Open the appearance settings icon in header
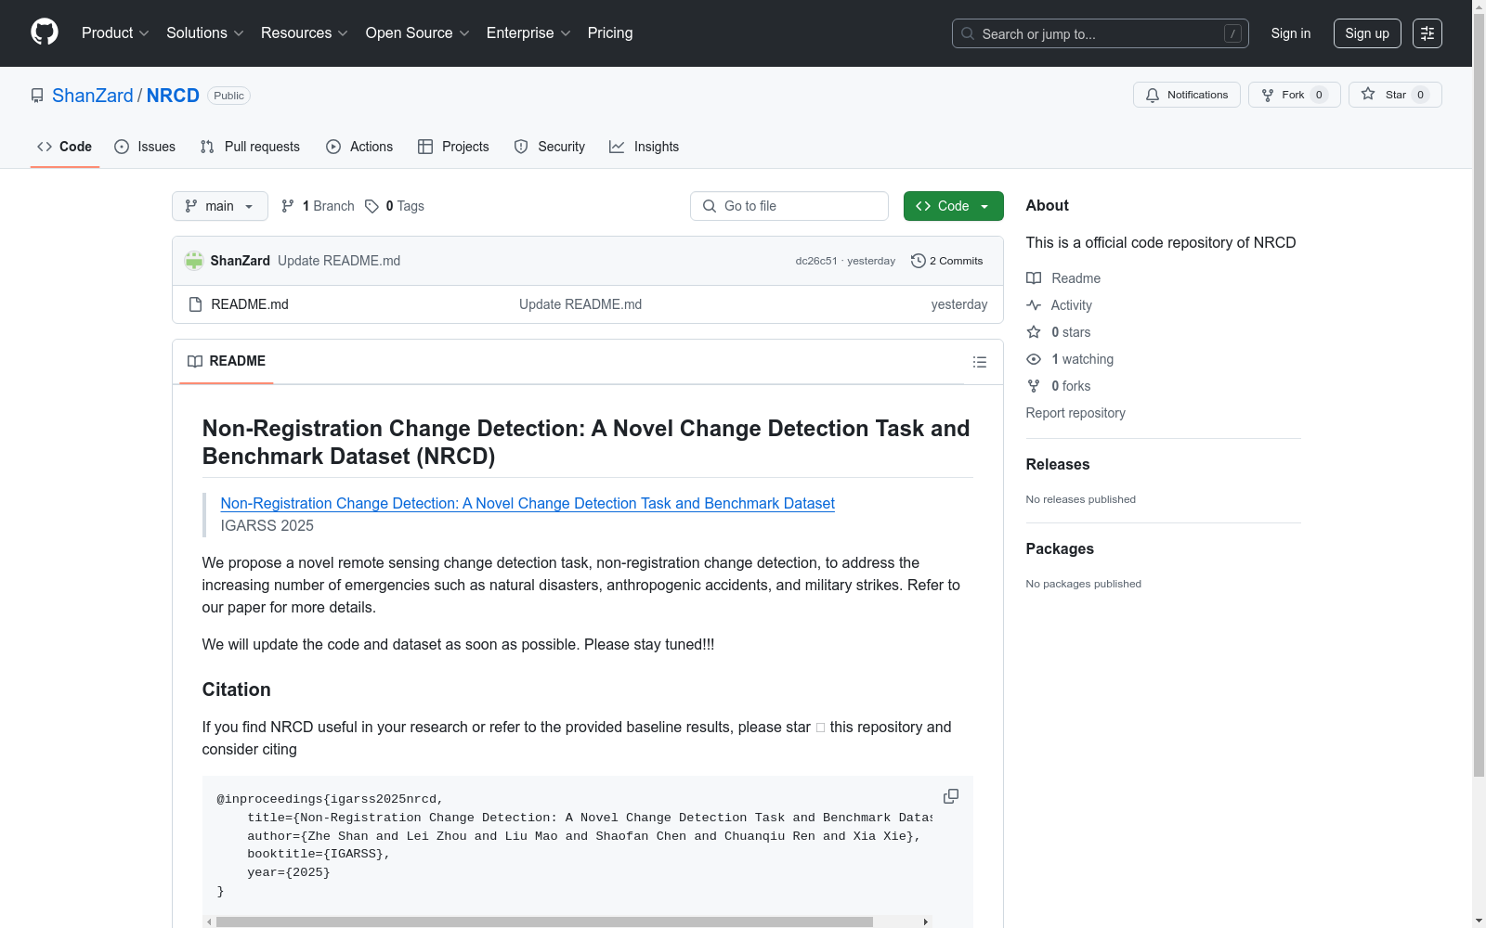 click(x=1427, y=33)
